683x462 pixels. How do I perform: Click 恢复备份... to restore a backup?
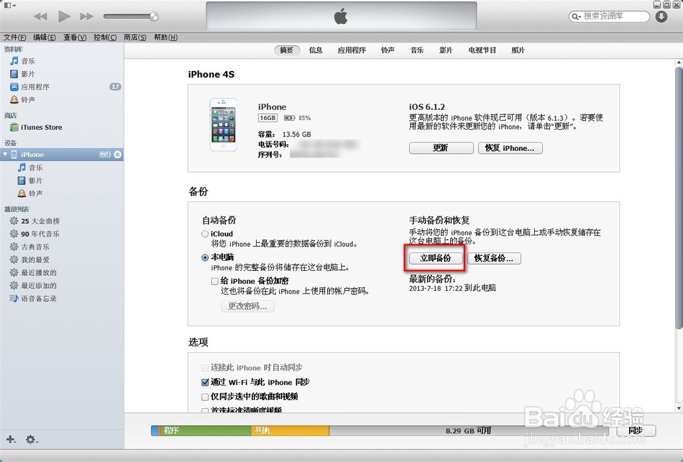[x=495, y=258]
